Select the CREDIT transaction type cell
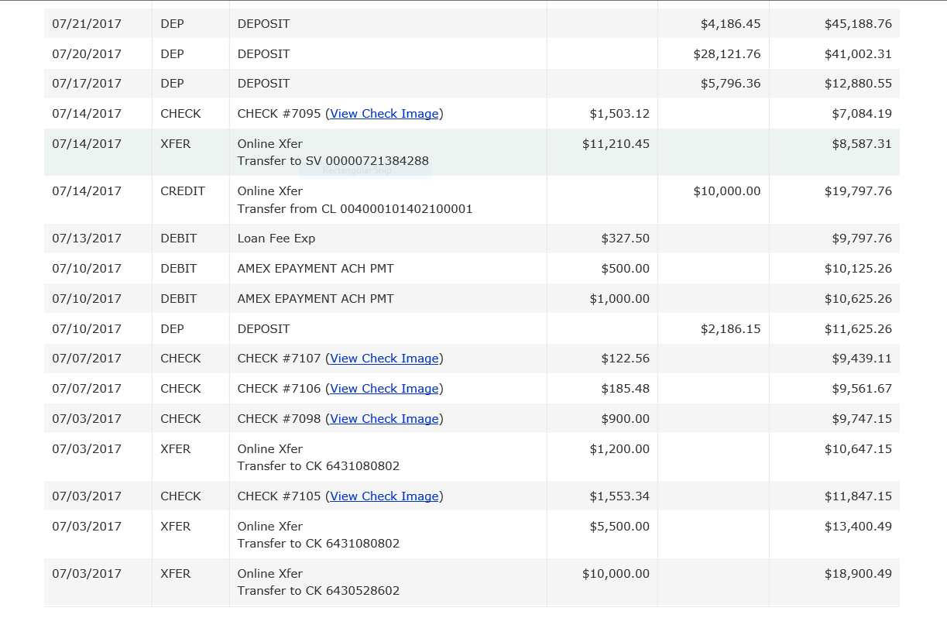947x618 pixels. pyautogui.click(x=183, y=191)
